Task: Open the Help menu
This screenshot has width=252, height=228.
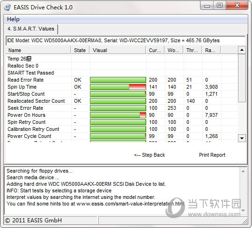Action: pos(13,19)
